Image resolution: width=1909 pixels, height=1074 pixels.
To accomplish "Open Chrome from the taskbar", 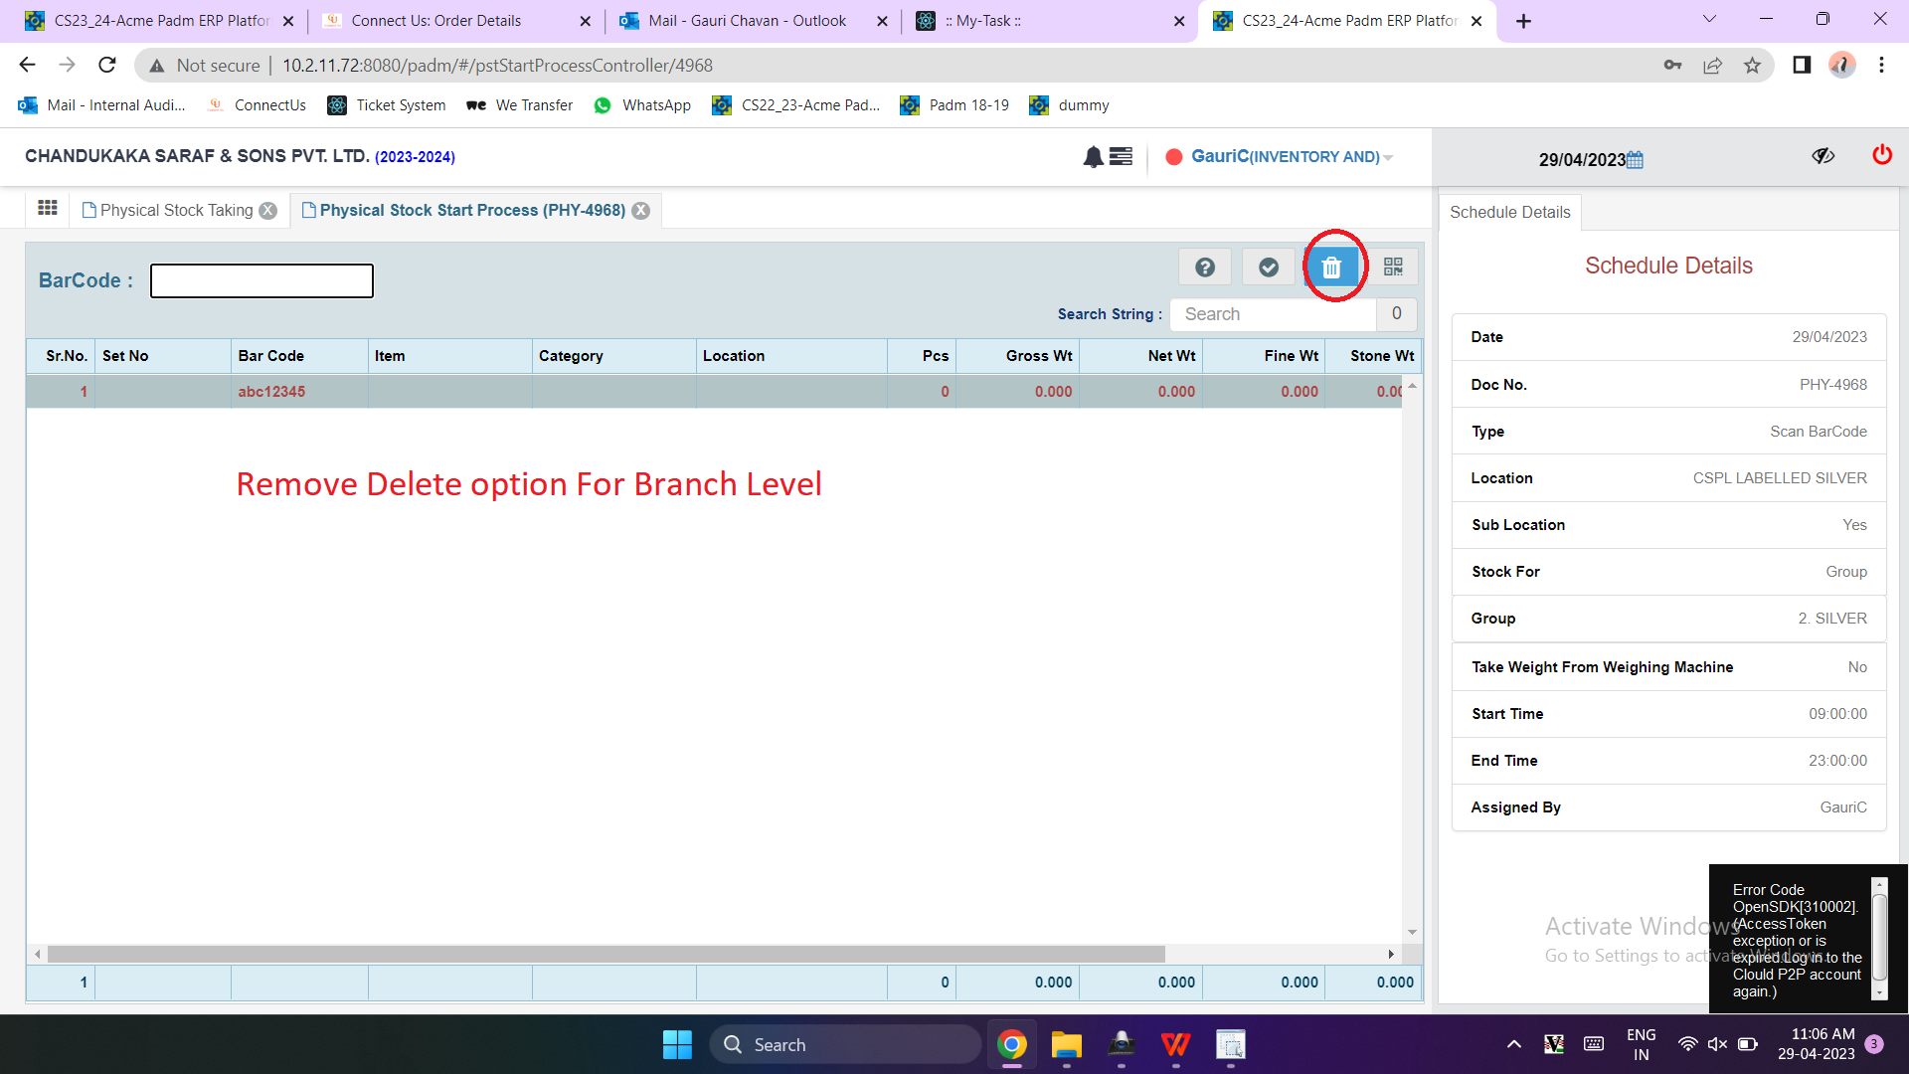I will [x=1012, y=1045].
